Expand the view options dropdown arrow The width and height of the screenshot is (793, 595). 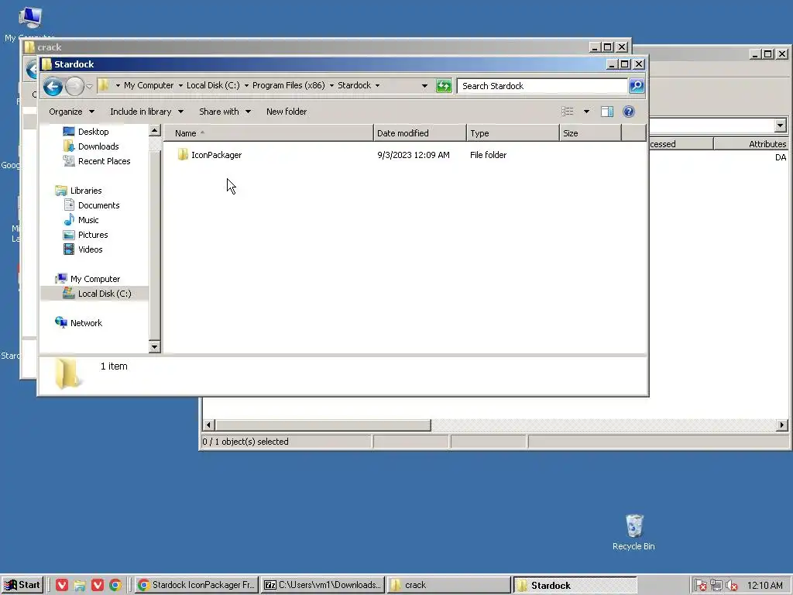pos(586,112)
